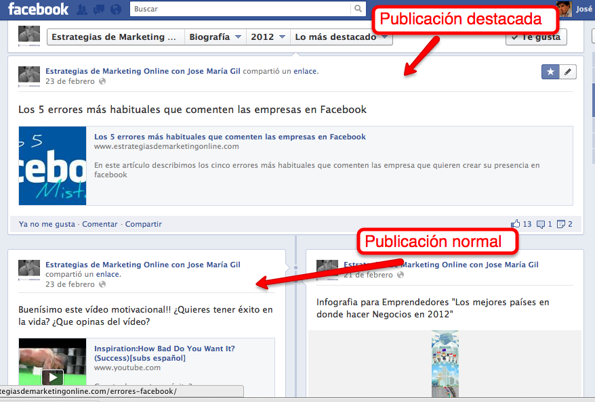
Task: Click globe privacy icon on video post
Action: point(102,284)
